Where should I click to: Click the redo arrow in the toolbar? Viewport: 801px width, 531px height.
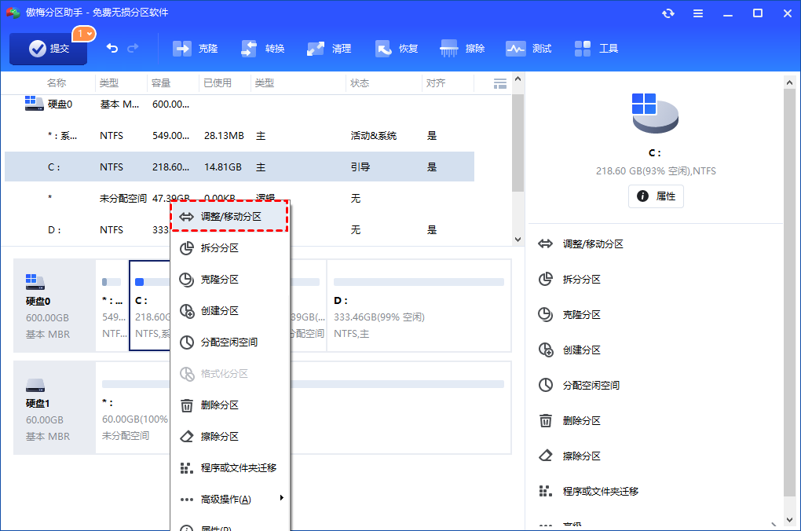pyautogui.click(x=133, y=48)
